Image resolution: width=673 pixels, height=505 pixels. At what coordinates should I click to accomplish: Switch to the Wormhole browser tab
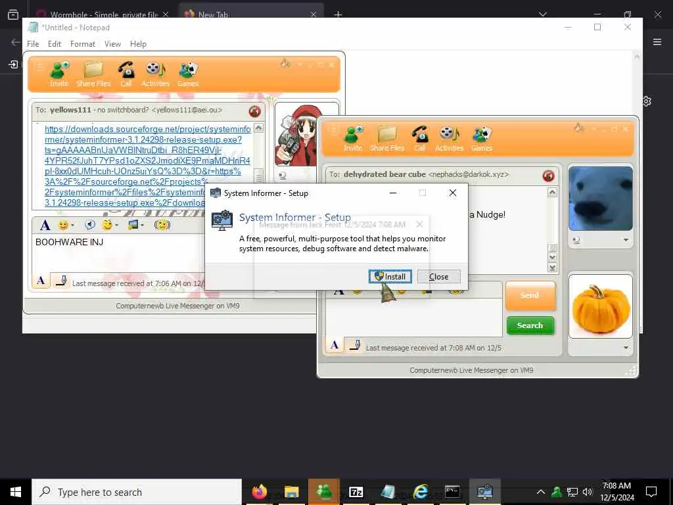[102, 13]
